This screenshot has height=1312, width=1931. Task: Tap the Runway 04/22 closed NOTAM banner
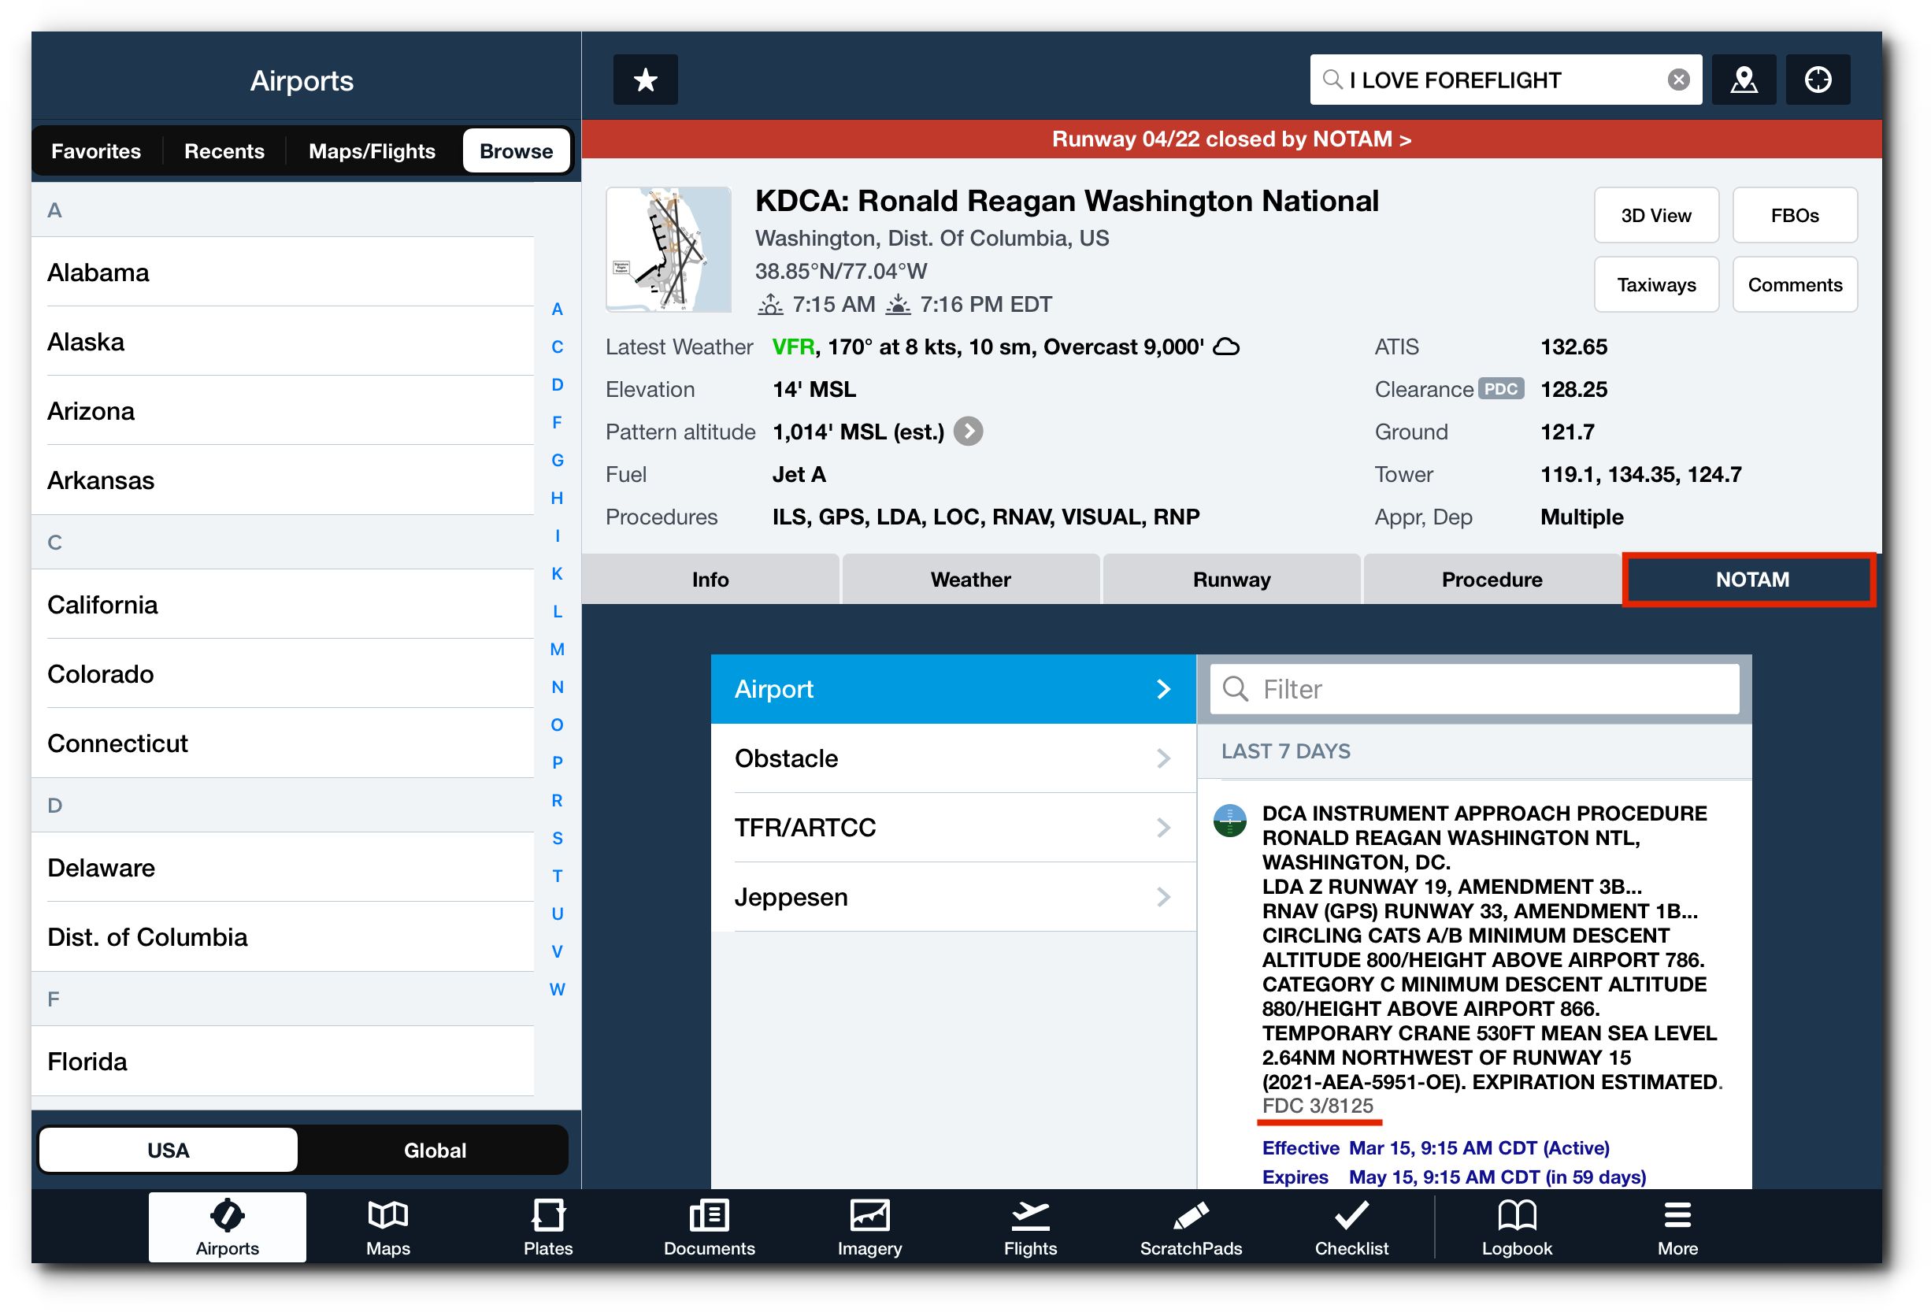tap(1232, 139)
